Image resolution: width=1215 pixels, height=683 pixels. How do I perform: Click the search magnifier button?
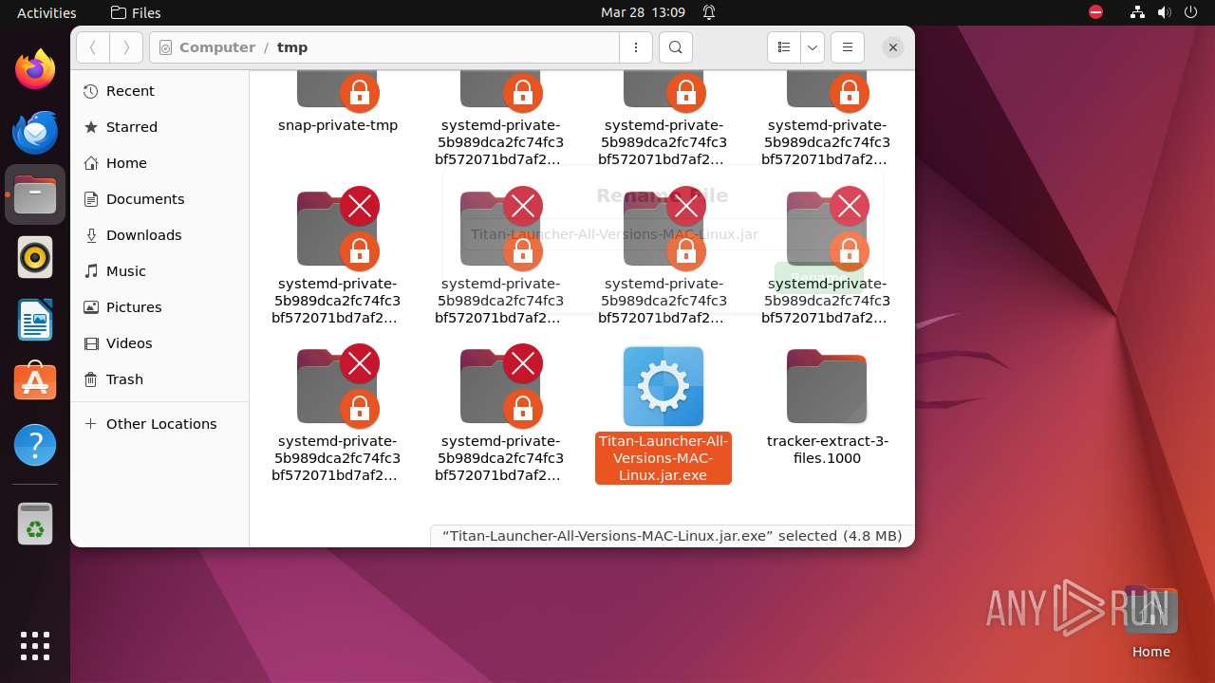pyautogui.click(x=675, y=47)
